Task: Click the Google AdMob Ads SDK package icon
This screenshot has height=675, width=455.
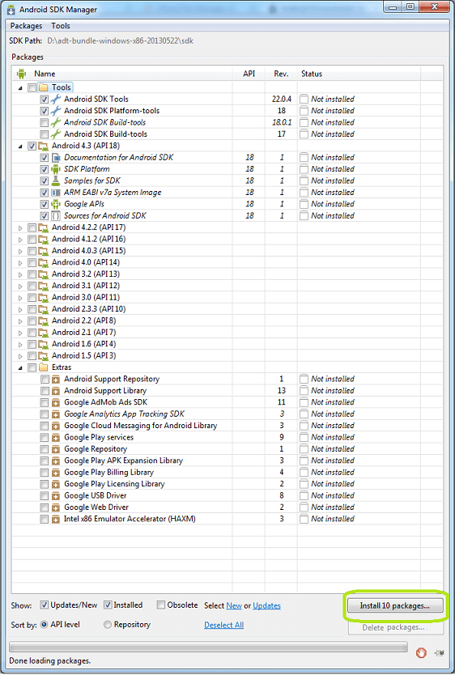Action: [56, 402]
